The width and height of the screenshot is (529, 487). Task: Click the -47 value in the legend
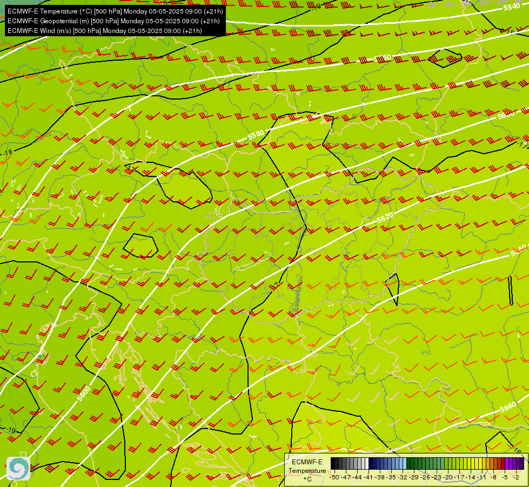(x=346, y=477)
